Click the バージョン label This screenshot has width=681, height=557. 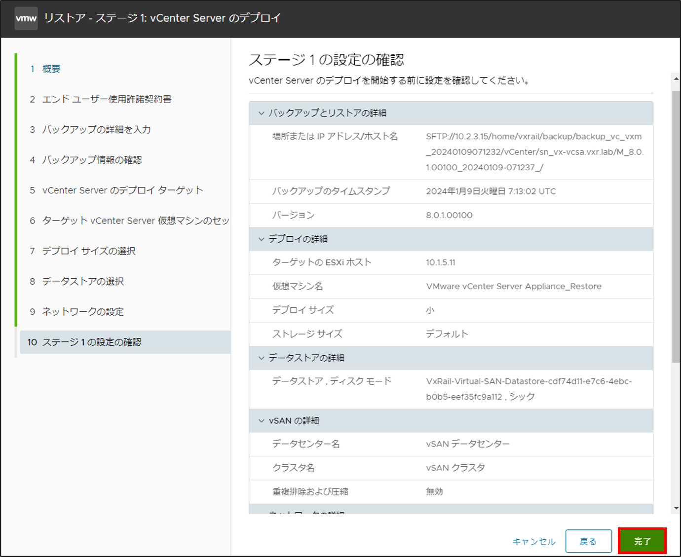(294, 215)
